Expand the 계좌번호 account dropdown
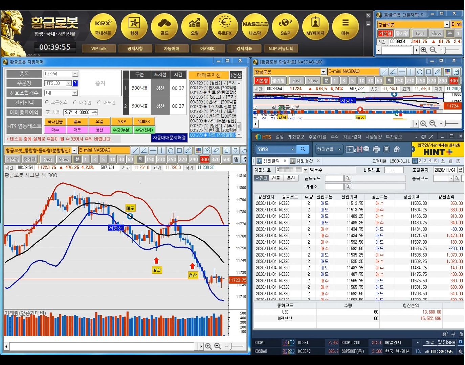The height and width of the screenshot is (365, 465). [305, 170]
